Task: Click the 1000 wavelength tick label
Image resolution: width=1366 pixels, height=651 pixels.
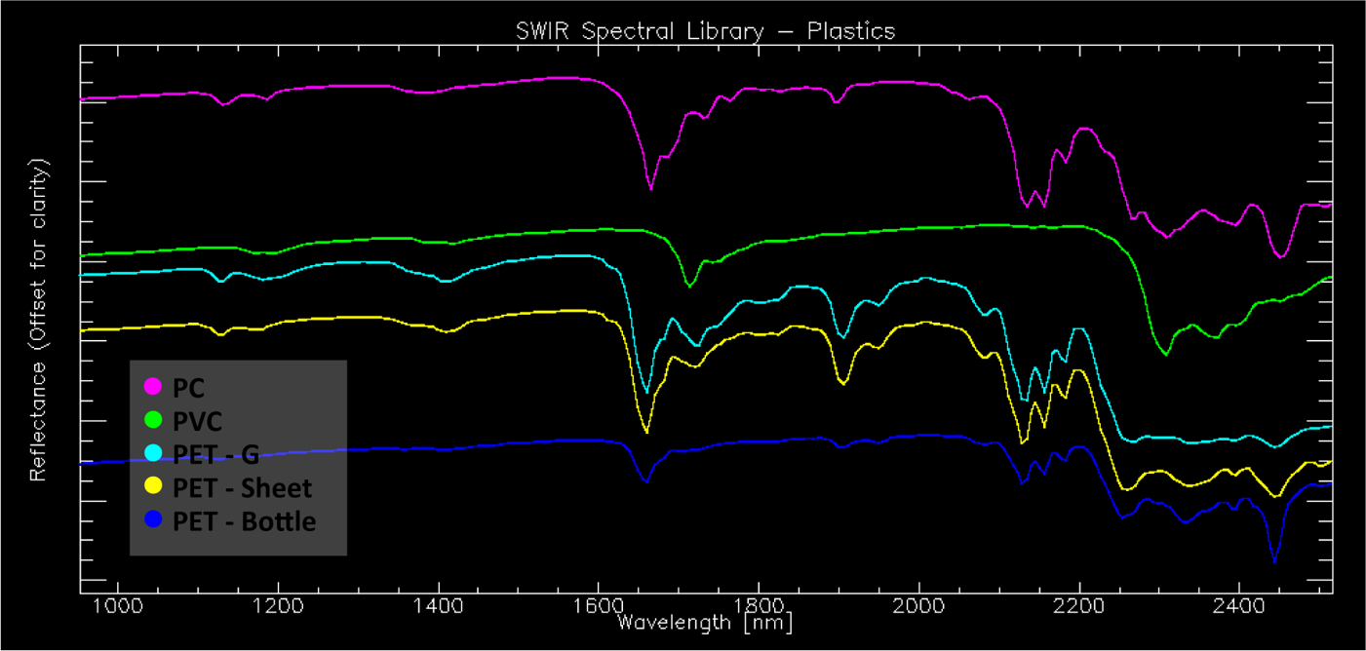Action: pyautogui.click(x=118, y=606)
